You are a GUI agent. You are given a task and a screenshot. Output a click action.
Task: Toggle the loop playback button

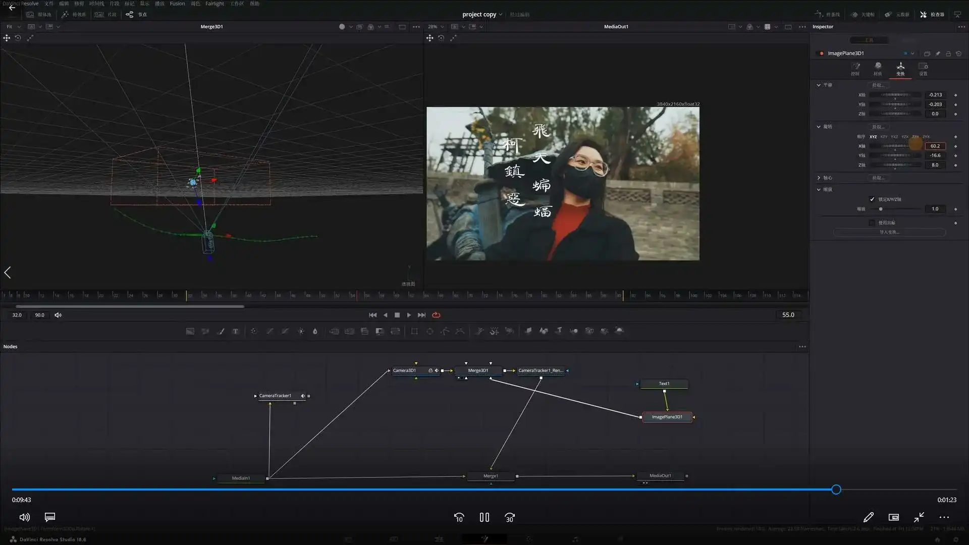(436, 315)
